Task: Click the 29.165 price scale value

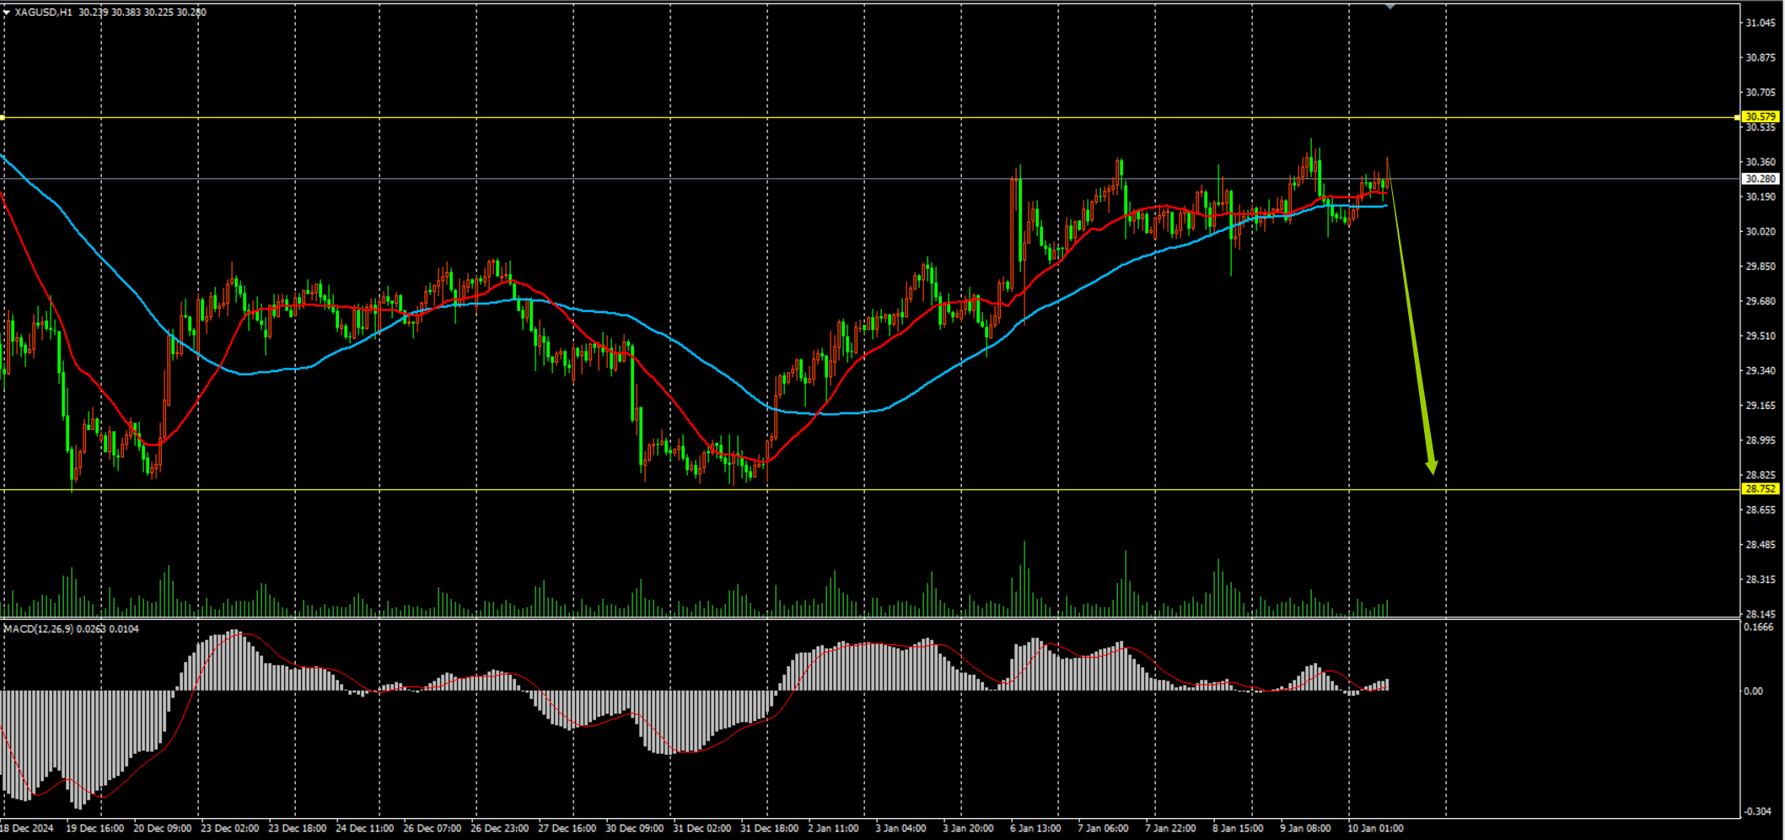Action: click(x=1761, y=407)
